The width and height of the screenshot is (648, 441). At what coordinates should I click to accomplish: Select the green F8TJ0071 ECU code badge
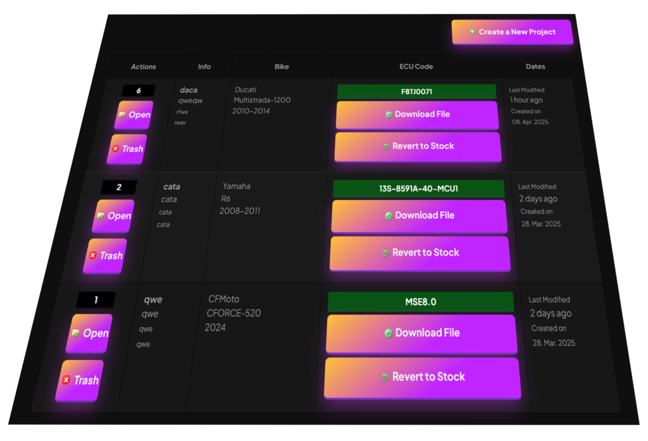coord(416,92)
